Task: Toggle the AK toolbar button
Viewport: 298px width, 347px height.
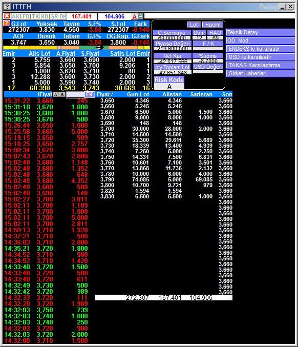Action: [16, 16]
